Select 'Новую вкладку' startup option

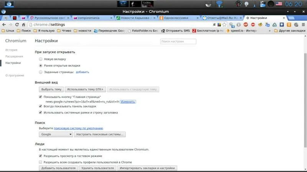[41, 59]
